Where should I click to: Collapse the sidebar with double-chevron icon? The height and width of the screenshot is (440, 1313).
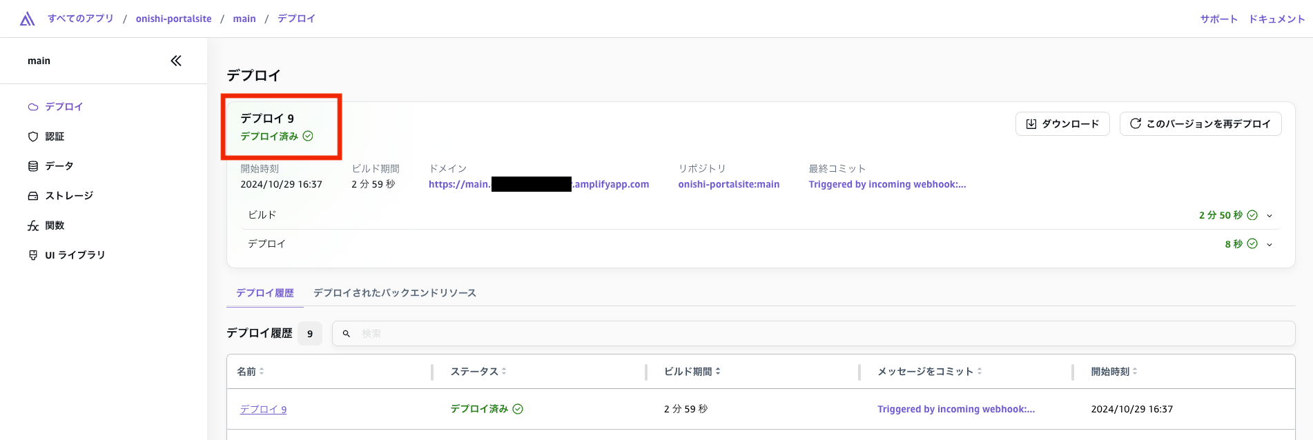click(x=176, y=61)
